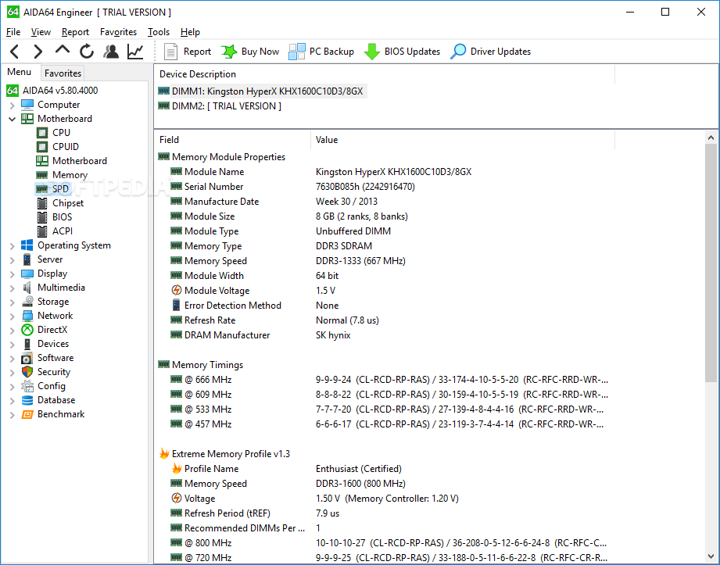Expand the Software tree node
The height and width of the screenshot is (565, 720).
(x=12, y=359)
